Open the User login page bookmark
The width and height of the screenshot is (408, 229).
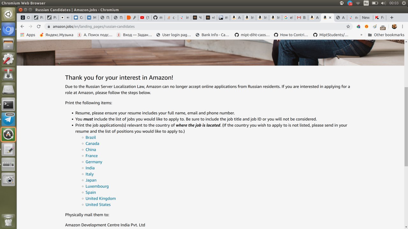tap(173, 35)
